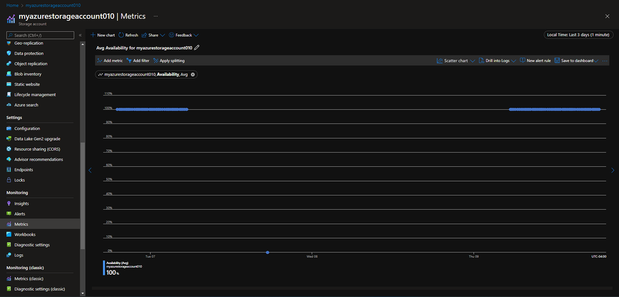Click the Logs icon under Monitoring

(9, 255)
